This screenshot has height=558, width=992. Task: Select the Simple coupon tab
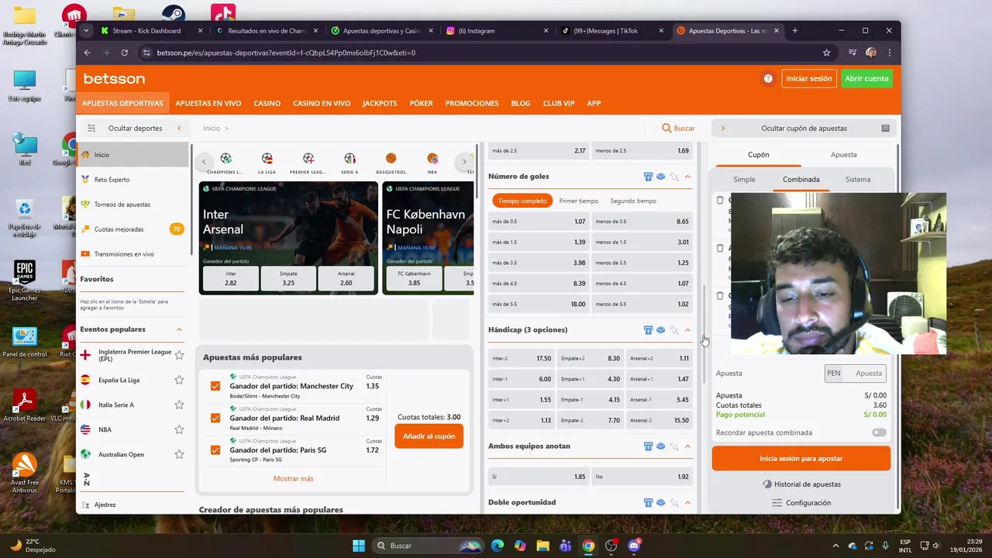(744, 179)
